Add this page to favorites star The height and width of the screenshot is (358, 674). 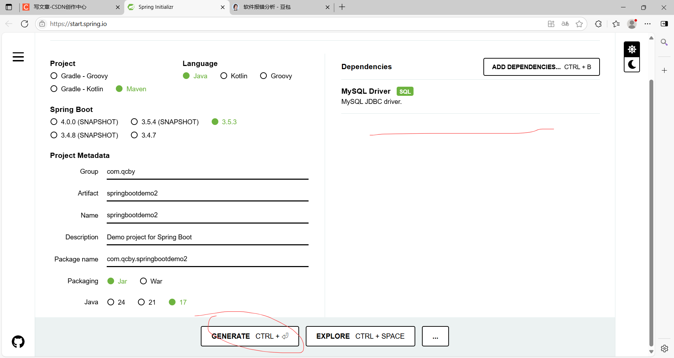(579, 24)
